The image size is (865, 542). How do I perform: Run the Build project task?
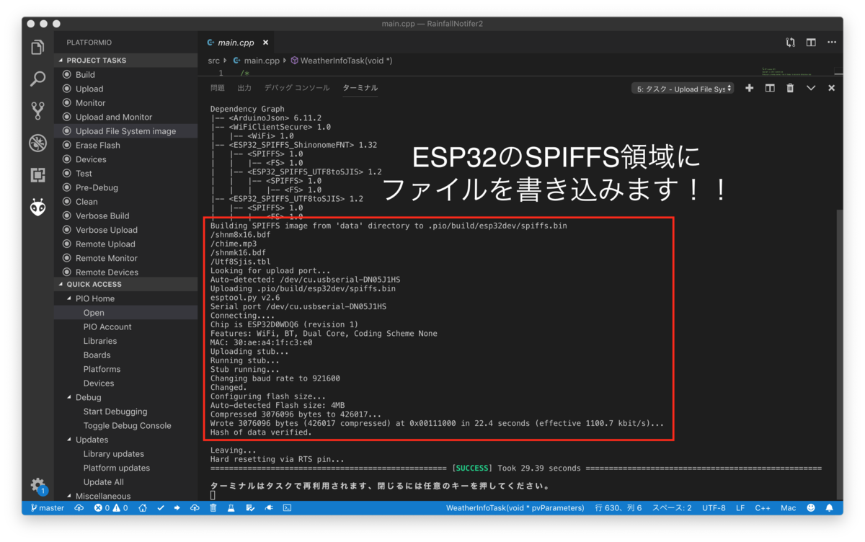tap(85, 75)
